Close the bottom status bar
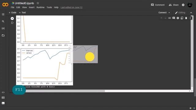 (194, 108)
